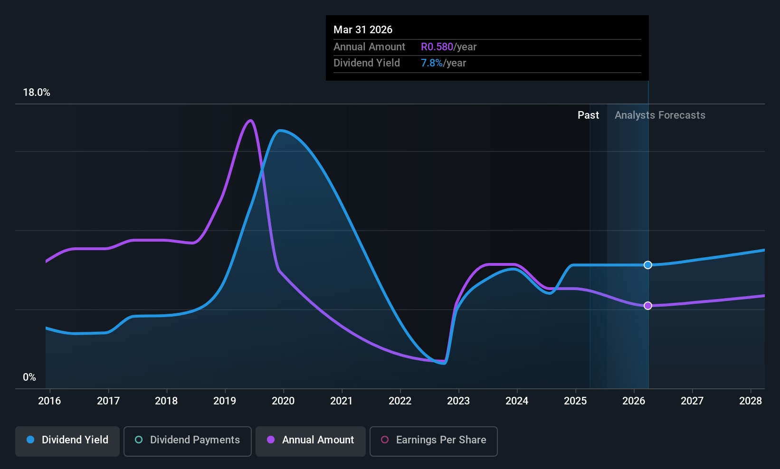
Task: Click the 2019 x-axis label
Action: point(225,401)
